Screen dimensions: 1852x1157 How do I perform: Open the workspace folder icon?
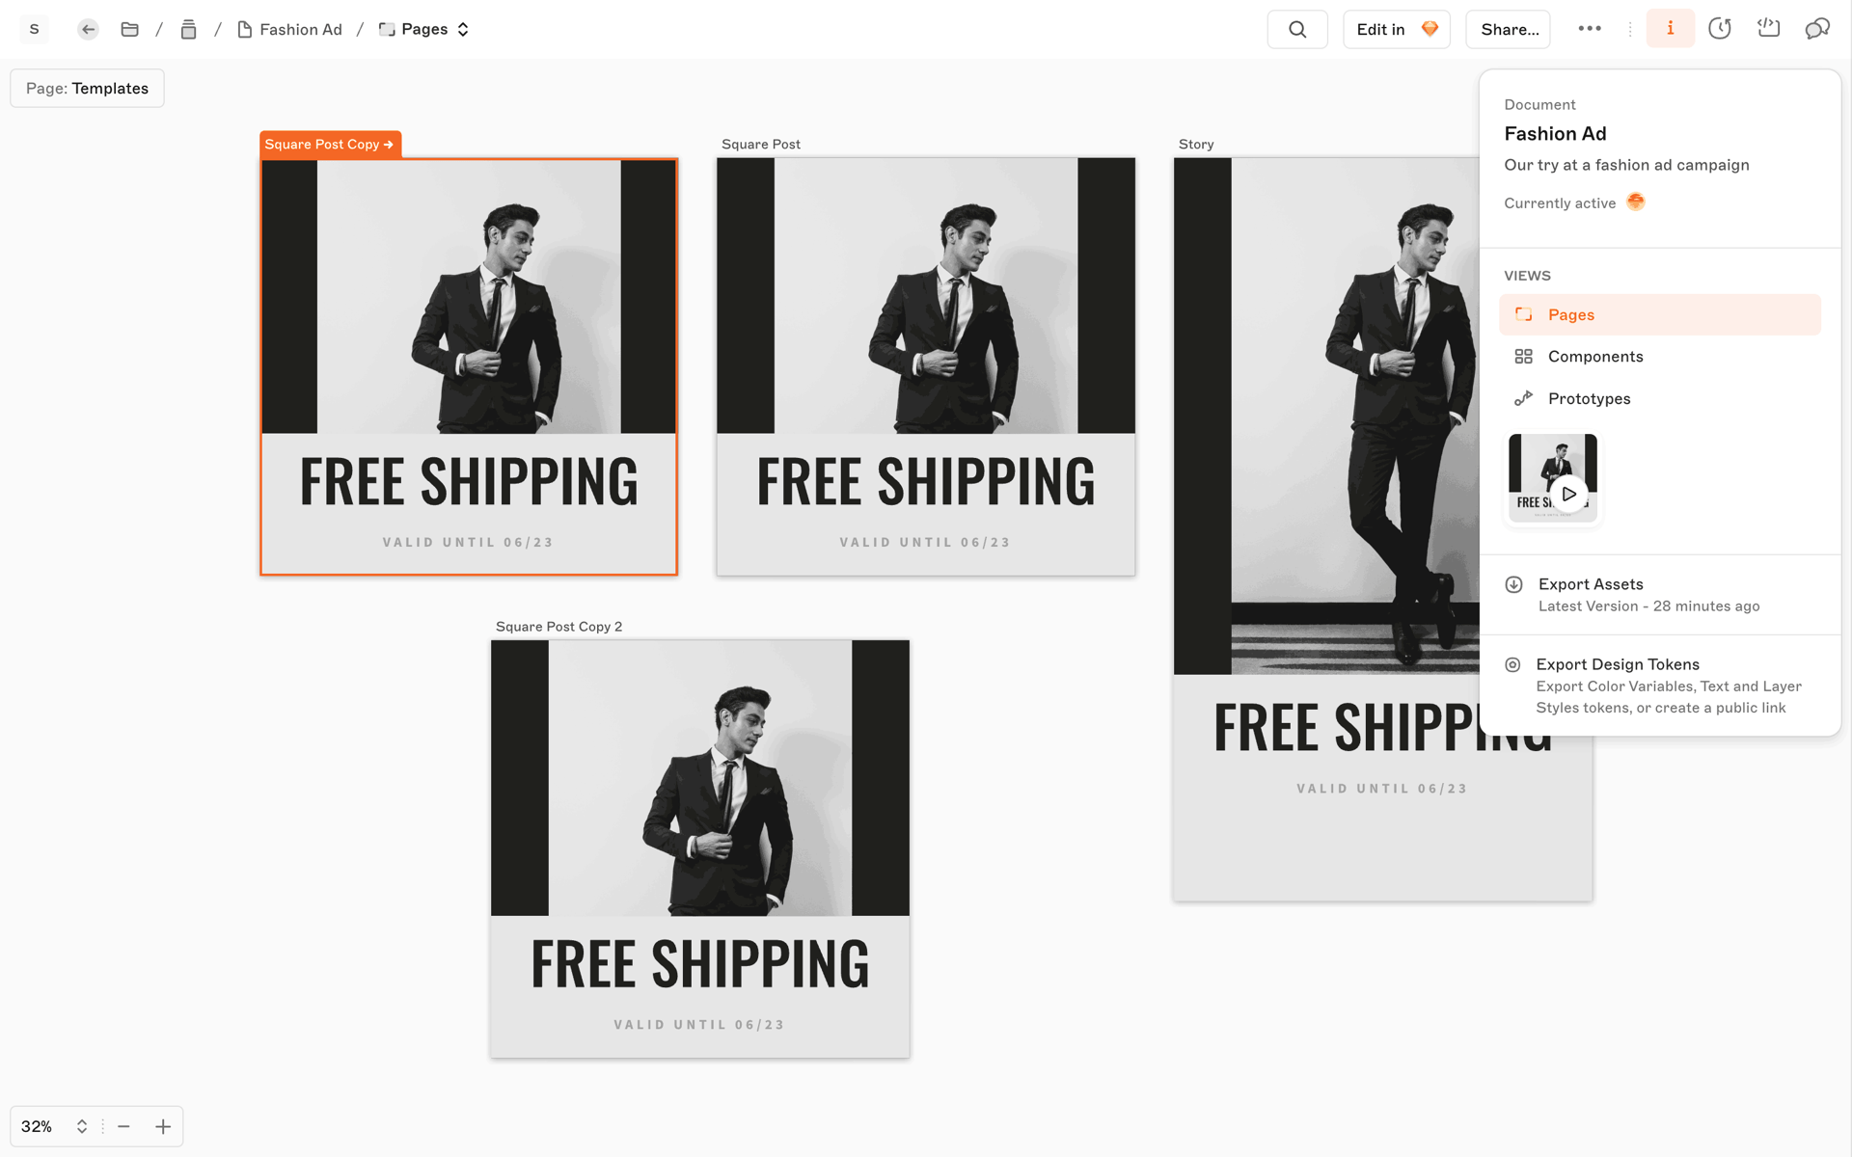click(129, 29)
